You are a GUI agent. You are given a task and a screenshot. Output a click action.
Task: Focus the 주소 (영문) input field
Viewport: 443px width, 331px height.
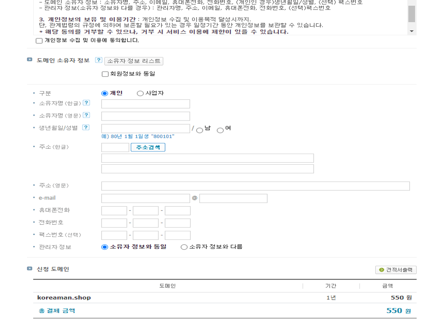[x=255, y=186]
